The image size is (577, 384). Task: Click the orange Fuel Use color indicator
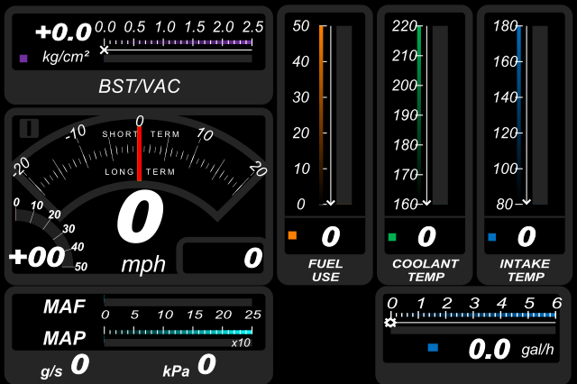(x=292, y=235)
